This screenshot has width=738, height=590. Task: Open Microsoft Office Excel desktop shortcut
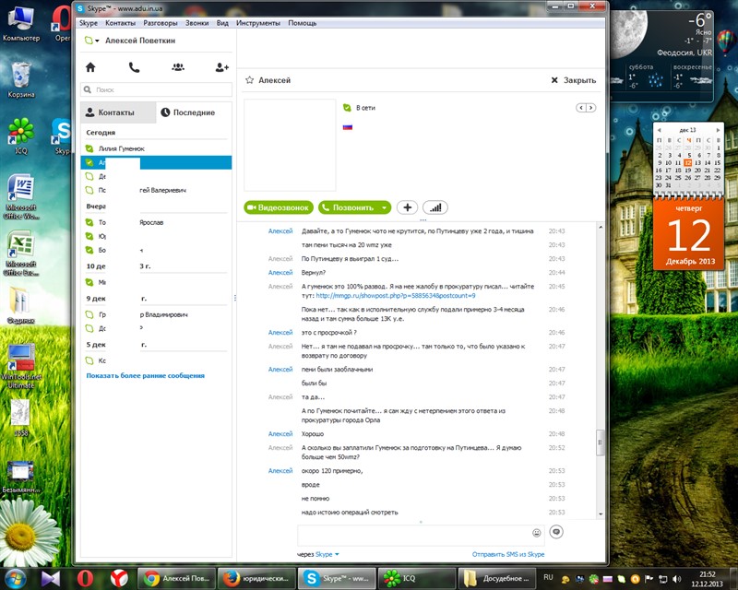21,254
